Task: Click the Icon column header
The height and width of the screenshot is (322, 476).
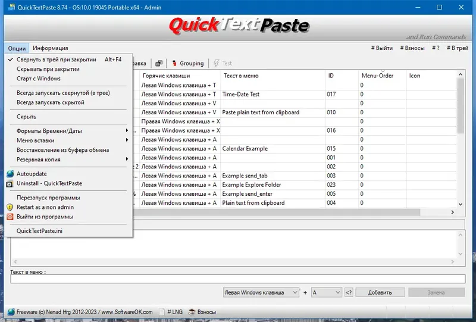Action: pos(431,76)
